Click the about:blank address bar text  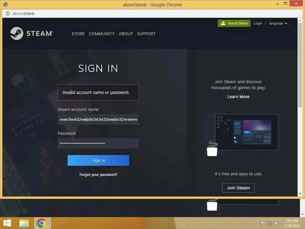pos(23,13)
